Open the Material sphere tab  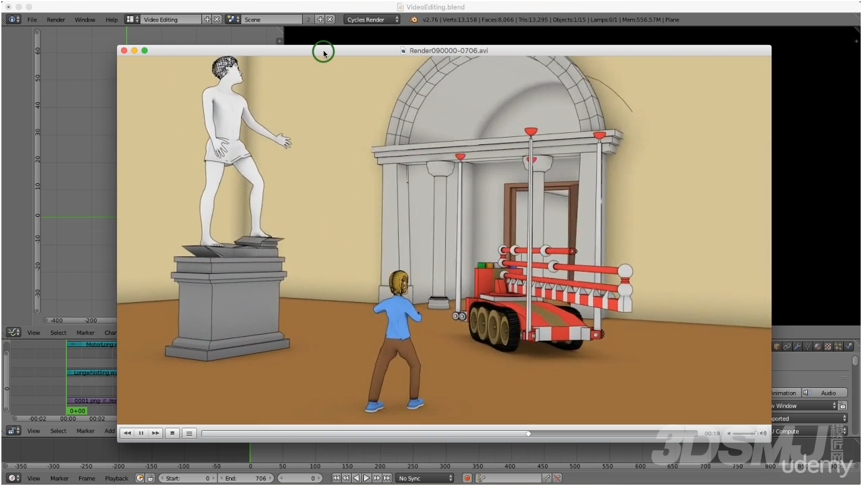point(817,346)
